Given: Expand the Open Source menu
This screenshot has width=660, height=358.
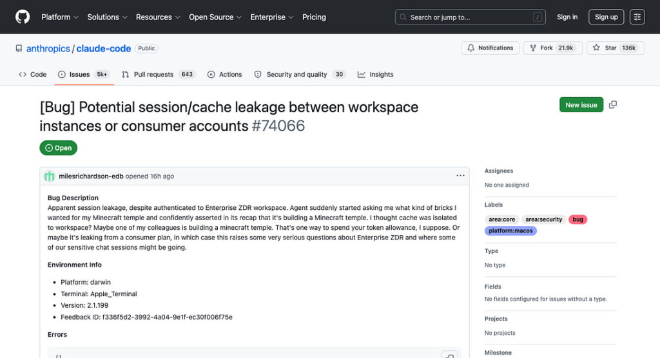Looking at the screenshot, I should [215, 17].
